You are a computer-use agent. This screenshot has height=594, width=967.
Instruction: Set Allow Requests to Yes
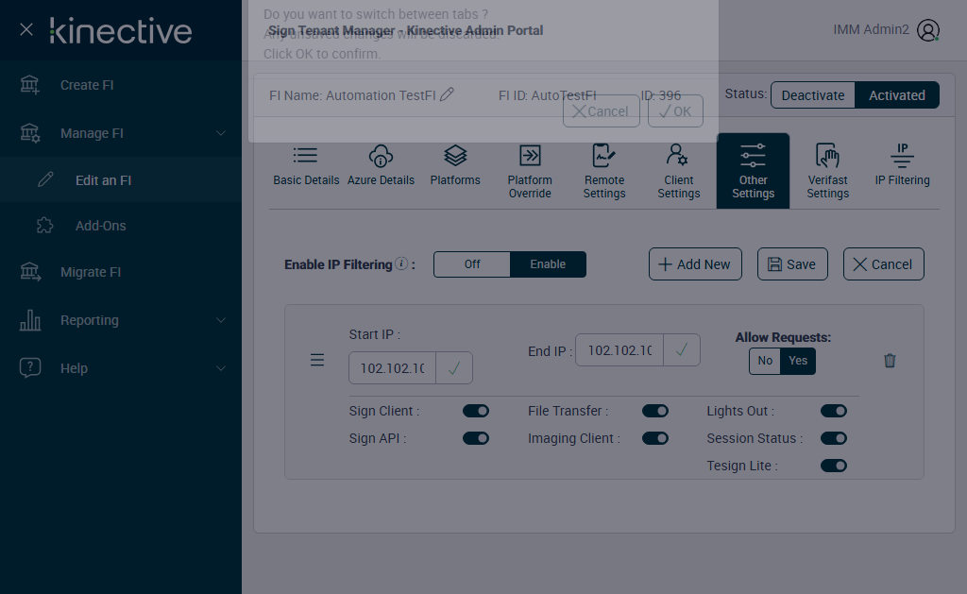797,361
